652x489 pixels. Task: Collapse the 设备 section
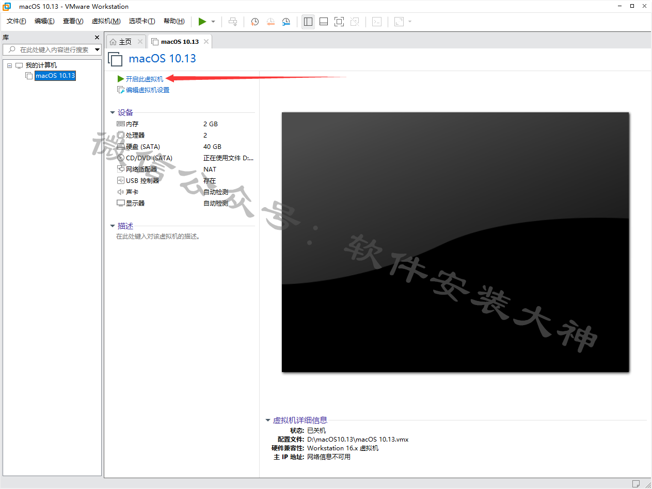[113, 113]
